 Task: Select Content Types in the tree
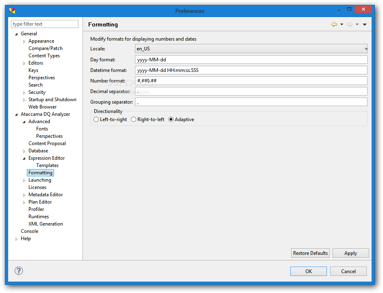[x=44, y=56]
